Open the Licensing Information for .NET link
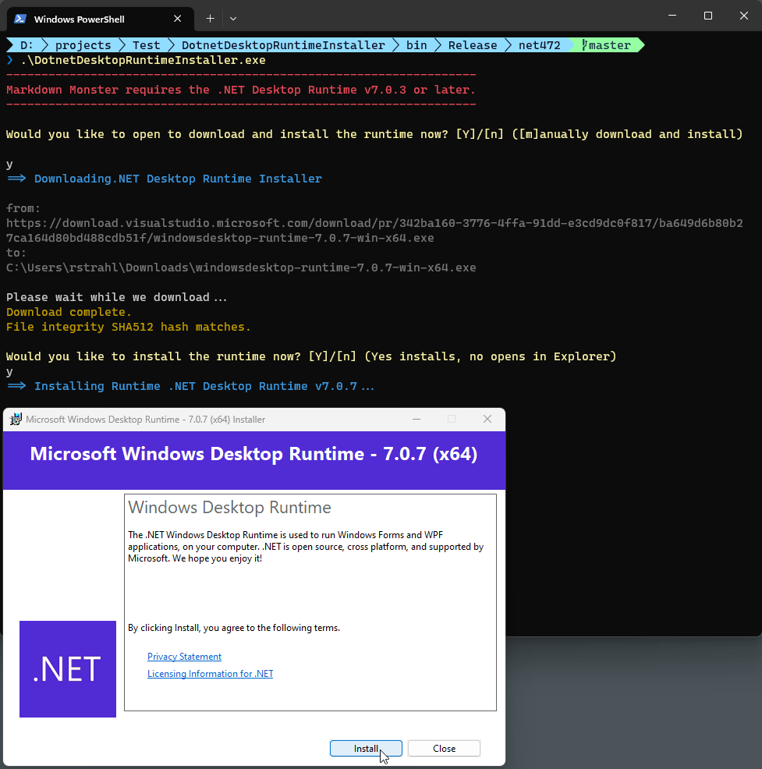The height and width of the screenshot is (769, 762). pos(210,673)
